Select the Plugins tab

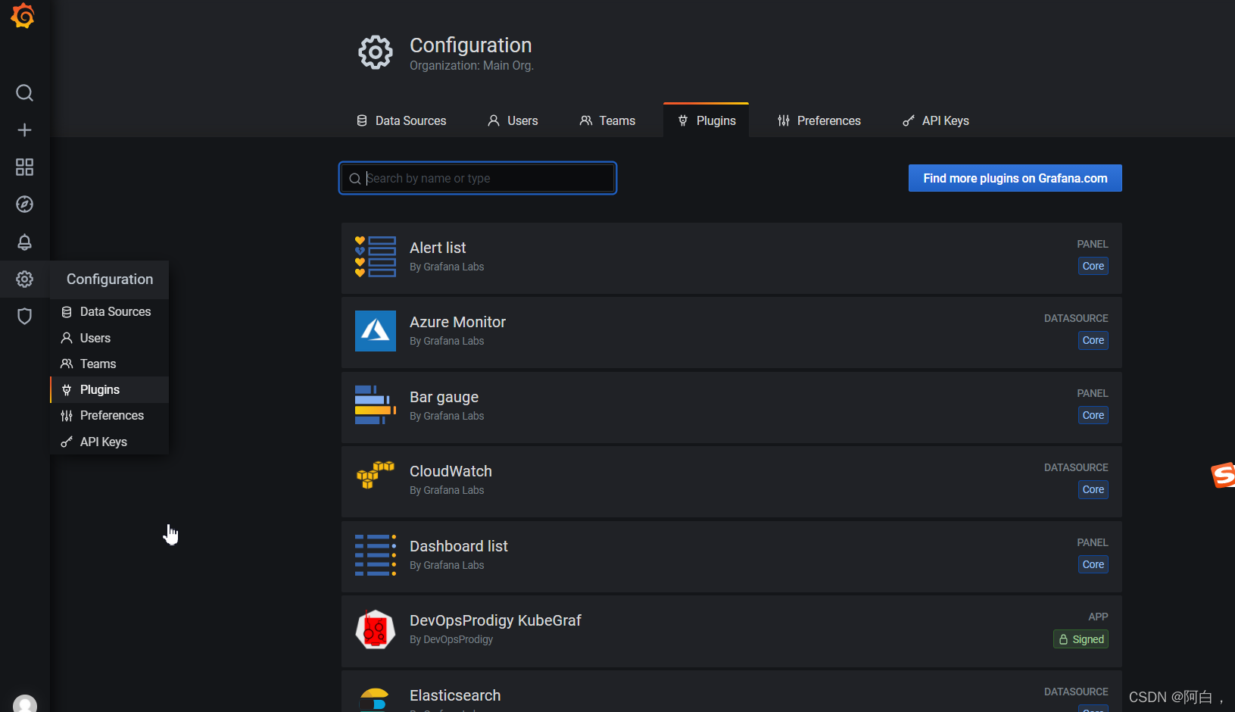(x=706, y=121)
